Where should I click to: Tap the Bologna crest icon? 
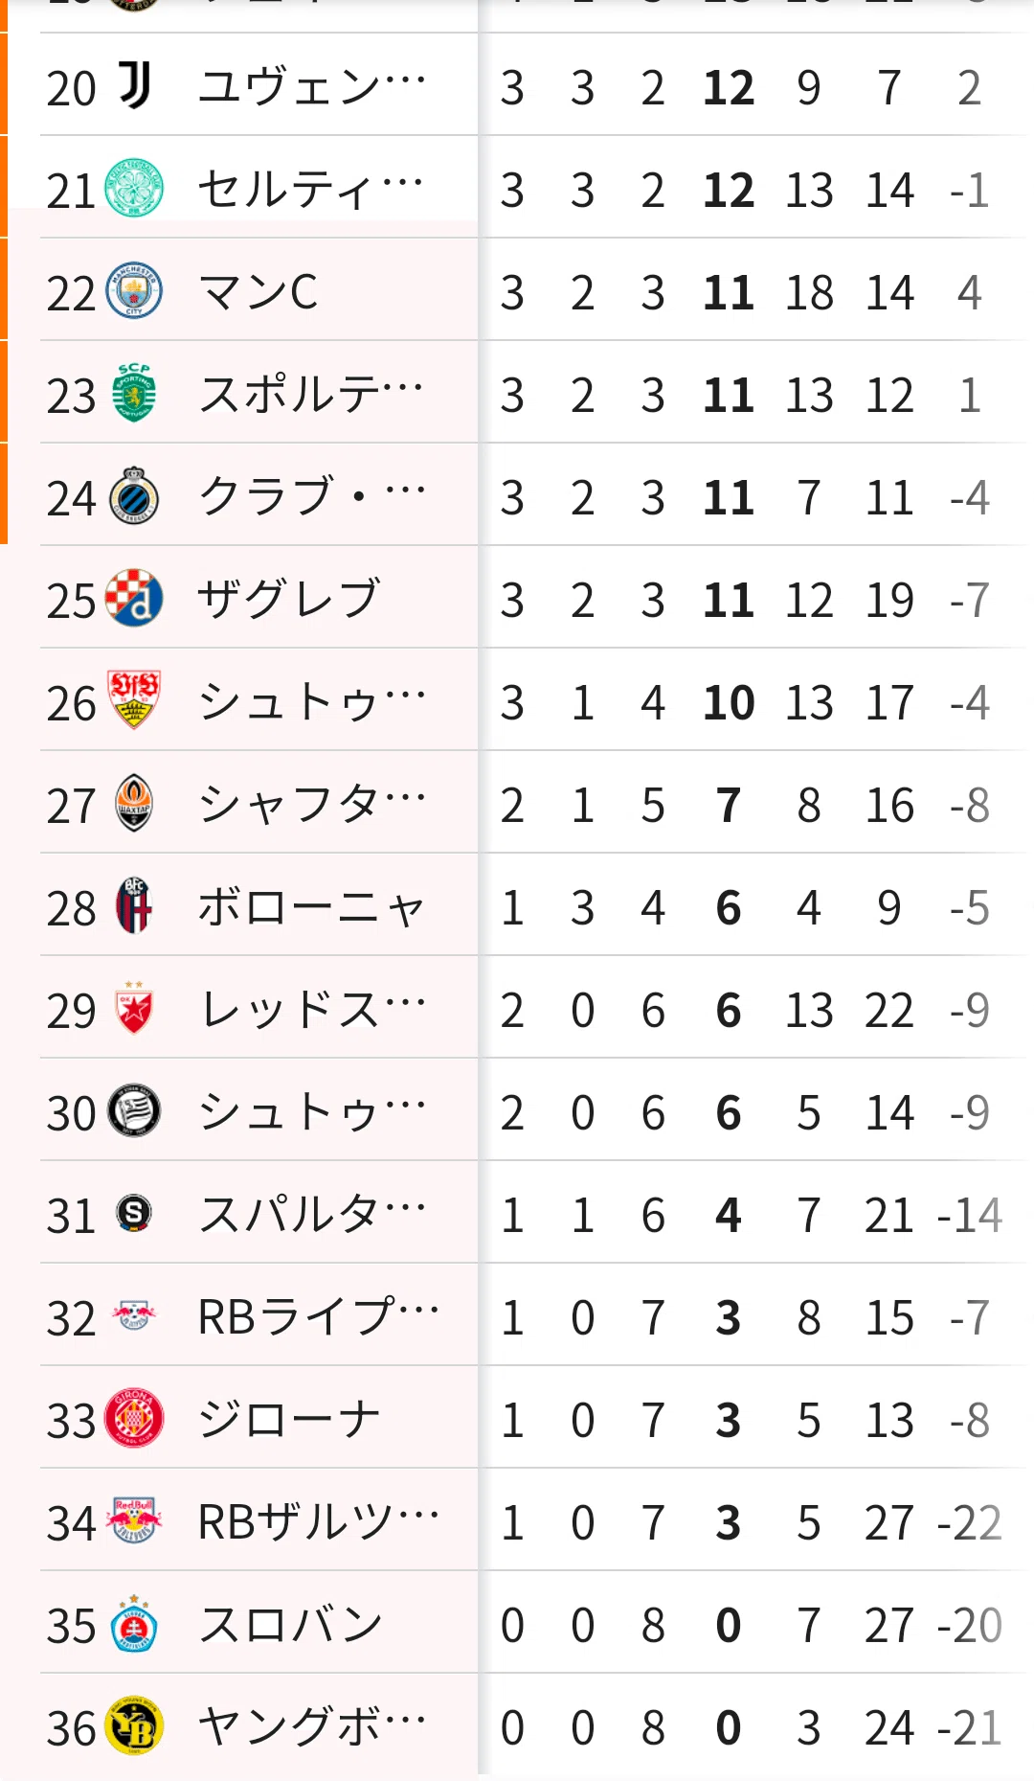[x=134, y=905]
